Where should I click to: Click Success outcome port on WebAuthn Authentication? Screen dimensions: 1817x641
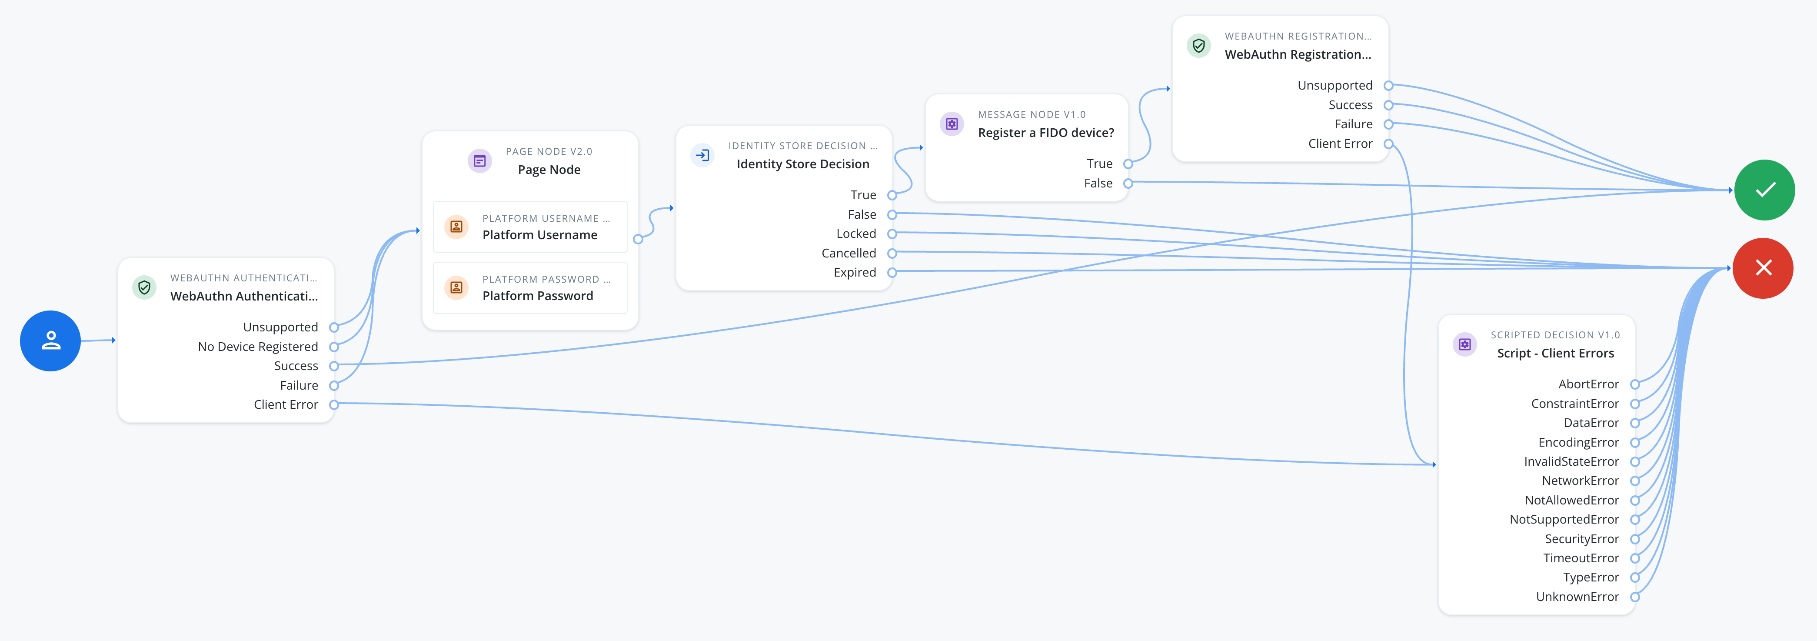tap(334, 366)
